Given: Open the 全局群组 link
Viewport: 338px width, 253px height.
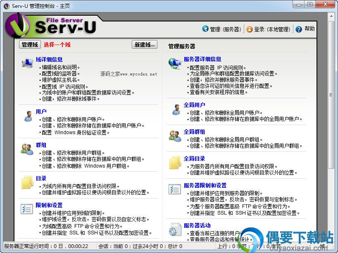Looking at the screenshot, I should 195,132.
